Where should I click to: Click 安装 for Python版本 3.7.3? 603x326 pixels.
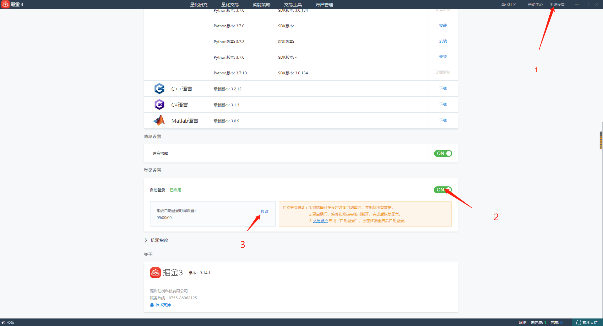point(443,41)
